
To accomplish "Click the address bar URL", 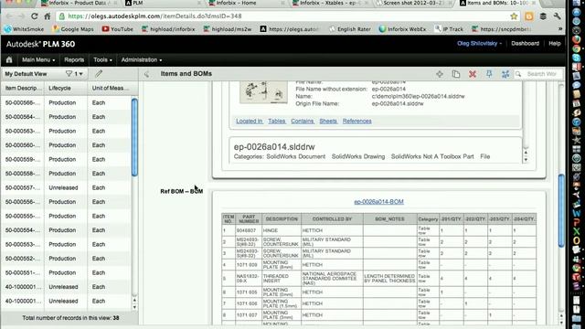I will (x=154, y=16).
